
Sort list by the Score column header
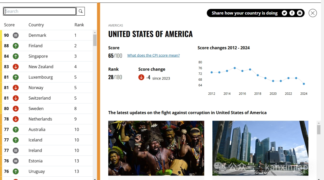[9, 25]
